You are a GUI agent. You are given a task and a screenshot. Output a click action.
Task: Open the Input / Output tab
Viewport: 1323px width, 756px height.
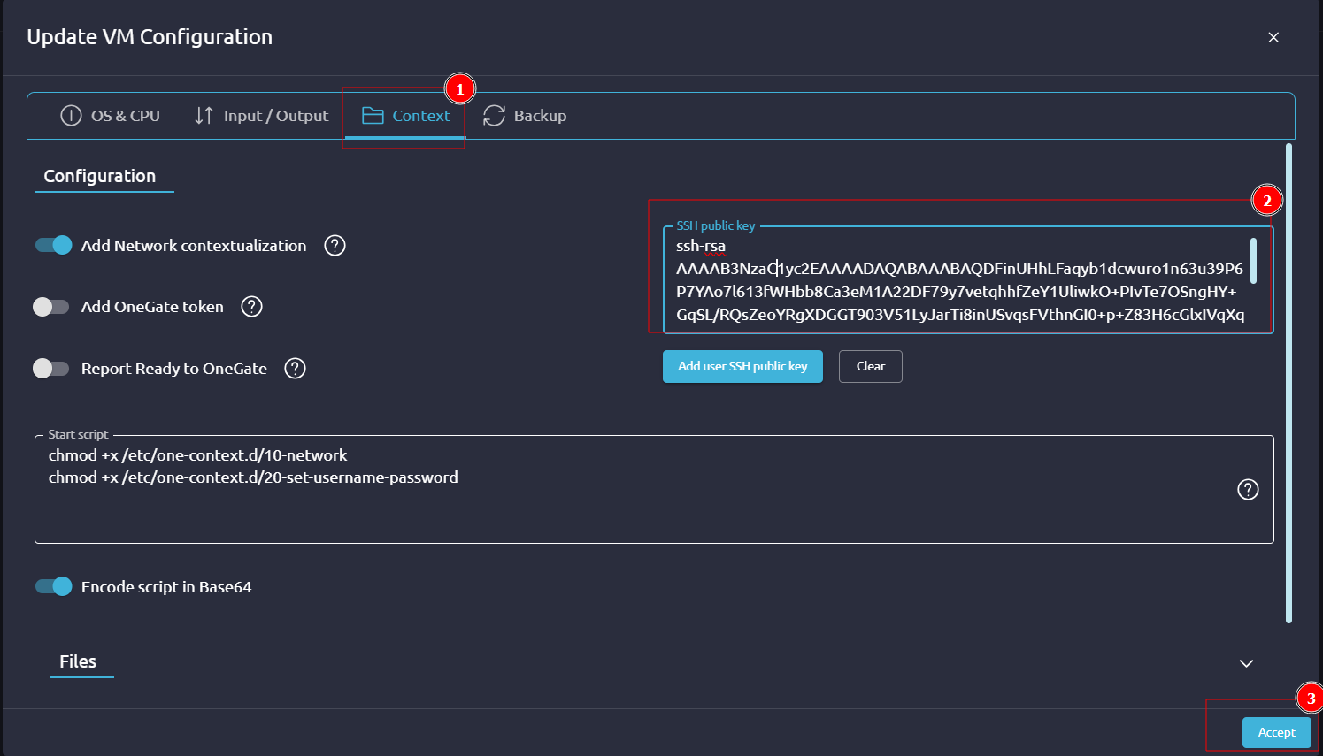[x=275, y=116]
